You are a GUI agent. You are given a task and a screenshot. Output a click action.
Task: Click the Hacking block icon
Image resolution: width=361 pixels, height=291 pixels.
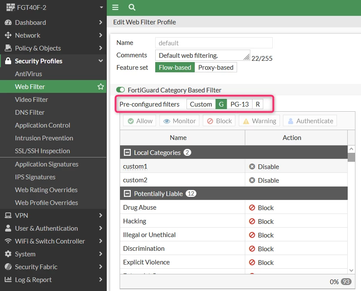(252, 221)
